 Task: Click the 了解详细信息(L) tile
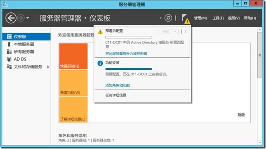coord(73,109)
